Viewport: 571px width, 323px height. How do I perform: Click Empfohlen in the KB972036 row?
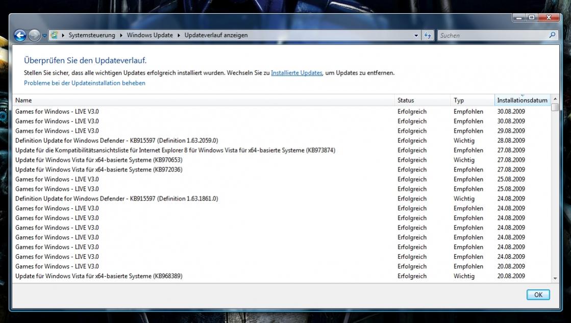468,169
